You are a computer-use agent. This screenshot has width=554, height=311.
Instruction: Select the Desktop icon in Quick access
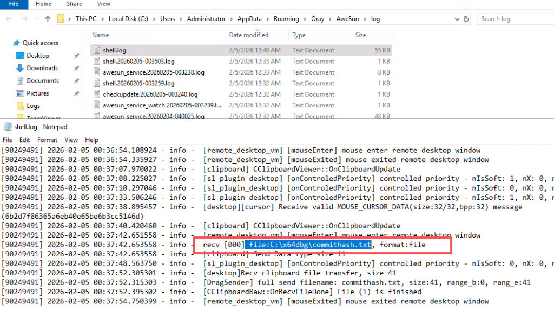point(20,56)
